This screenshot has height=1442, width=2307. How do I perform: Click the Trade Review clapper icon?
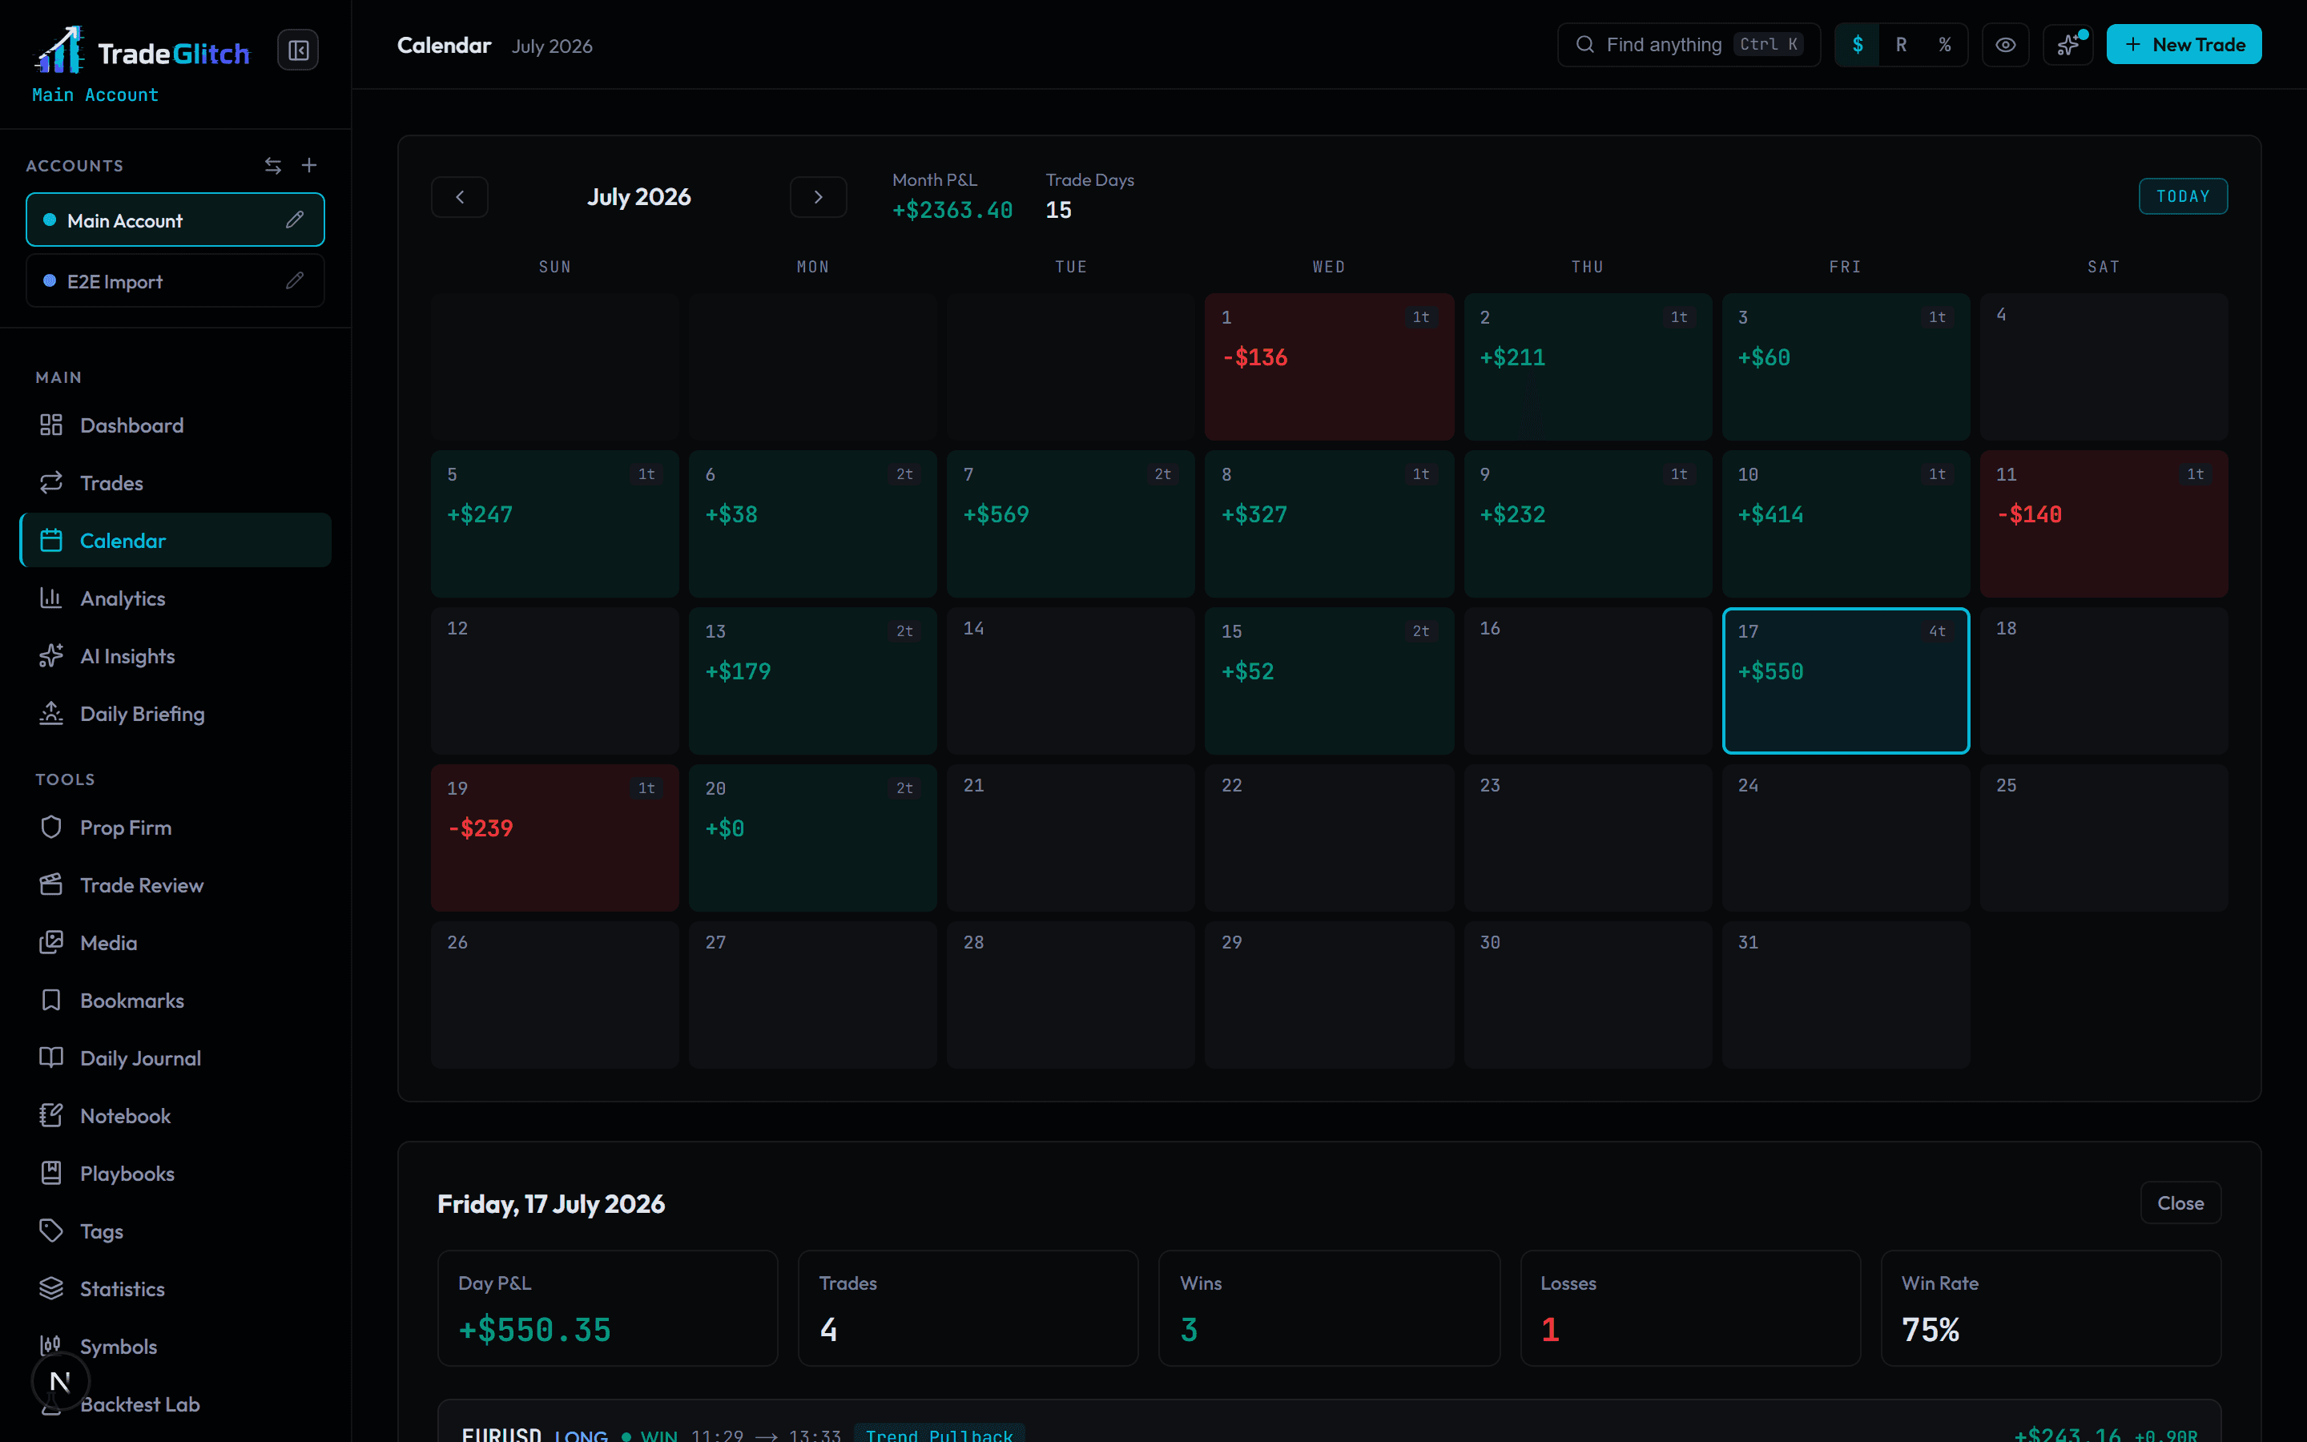[51, 885]
